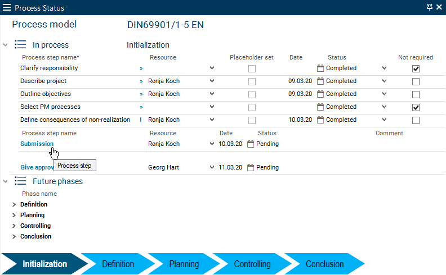Select the Controlling phase arrow
The height and width of the screenshot is (275, 446).
252,264
